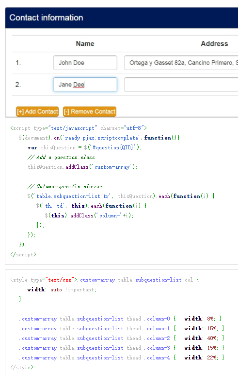Click the Contact information heading

point(46,18)
